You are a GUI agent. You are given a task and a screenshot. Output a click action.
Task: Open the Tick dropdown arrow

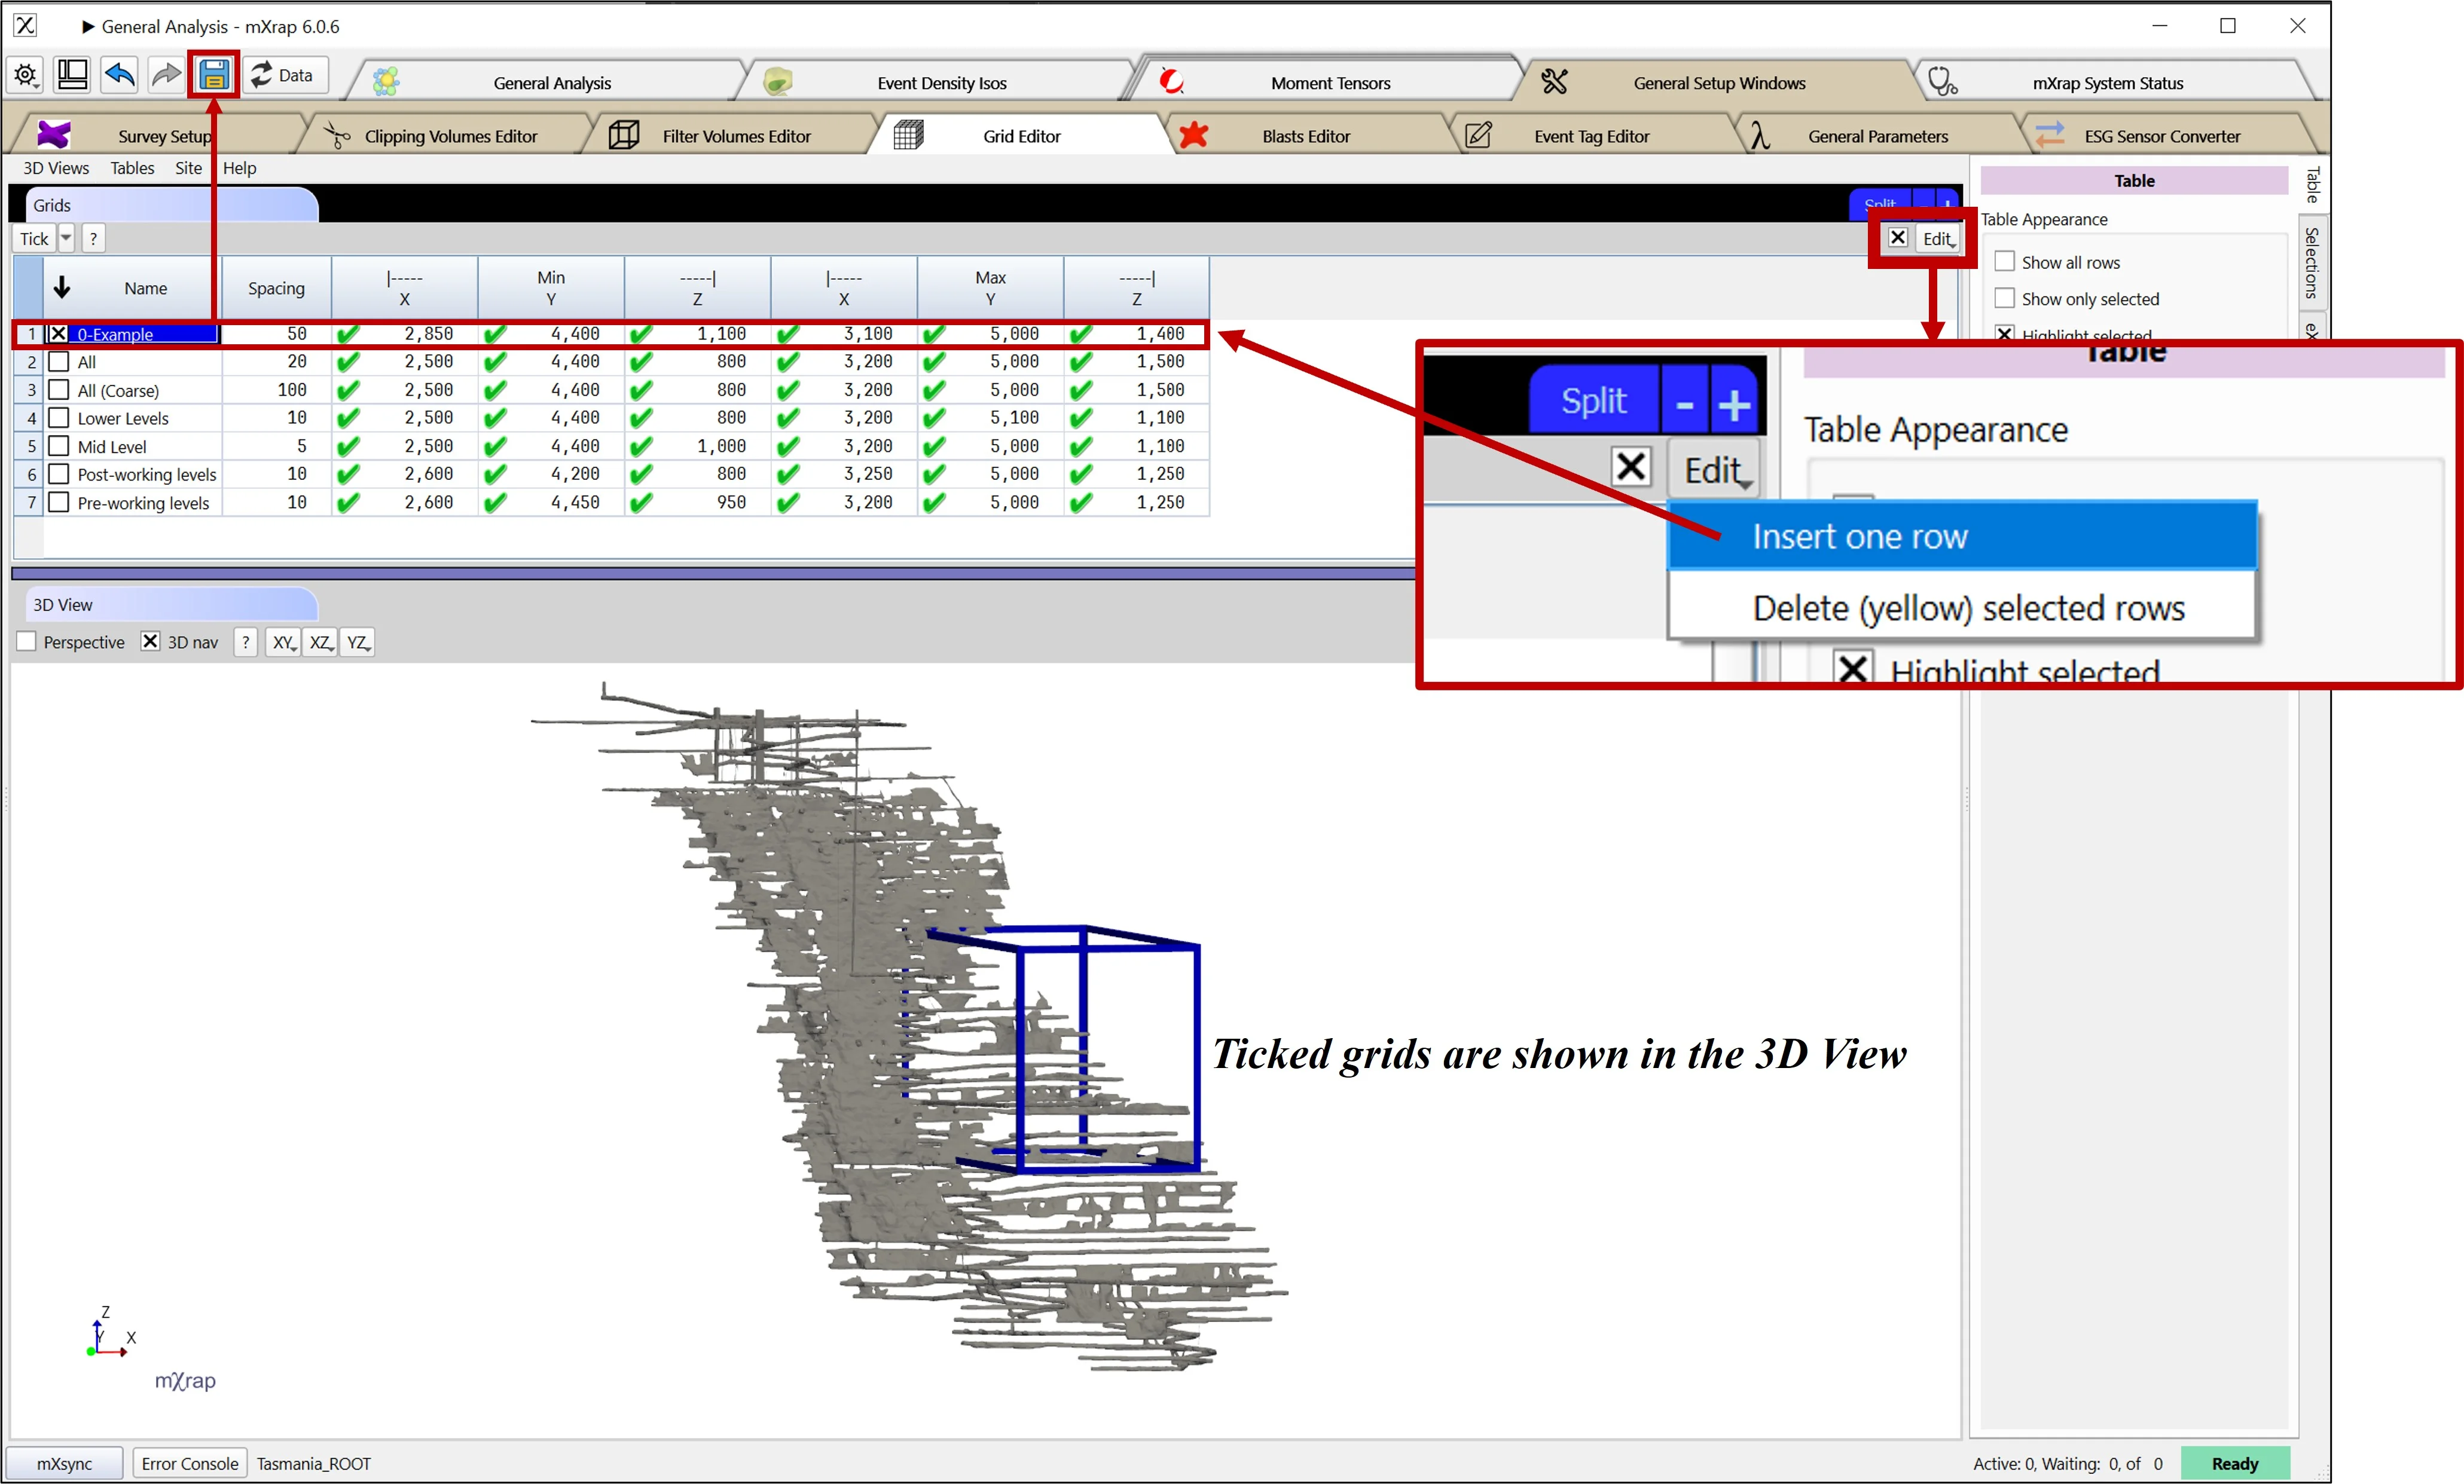point(65,238)
